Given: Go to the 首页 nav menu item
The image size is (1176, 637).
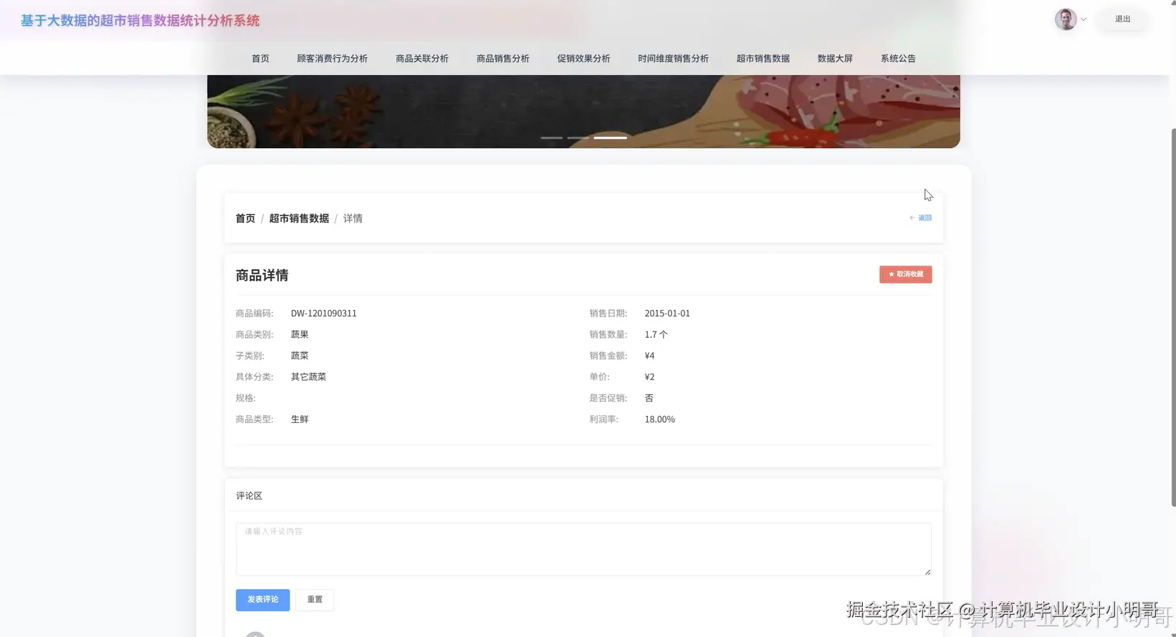Looking at the screenshot, I should [x=260, y=59].
